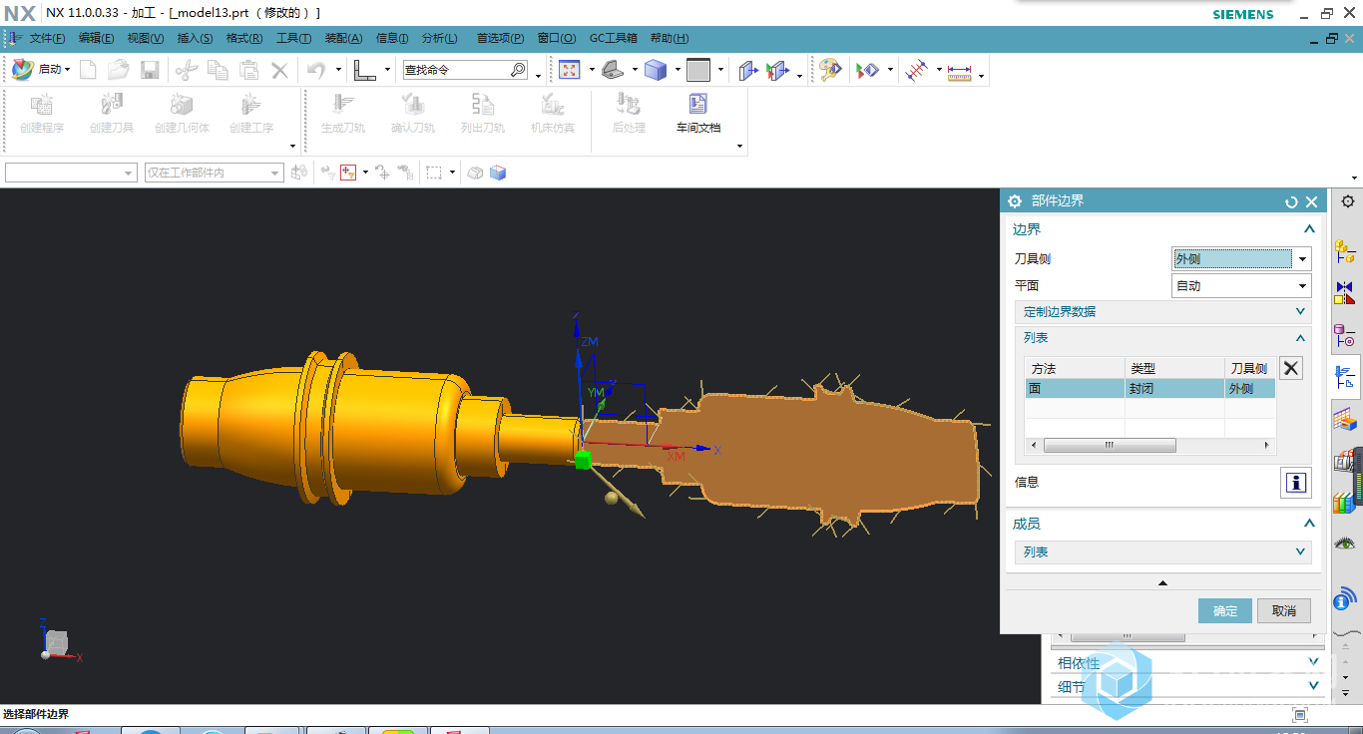Click the color palette edit display icon
The image size is (1363, 734).
tap(830, 70)
